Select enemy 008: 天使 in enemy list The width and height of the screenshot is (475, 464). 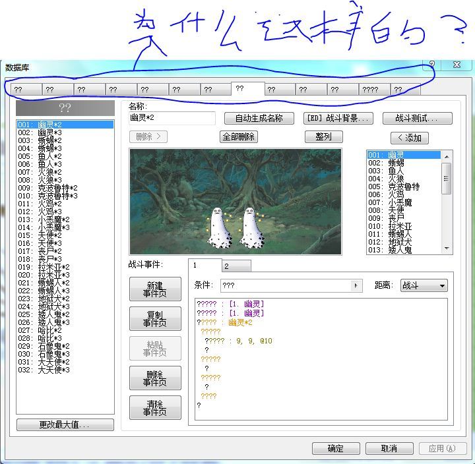point(404,210)
